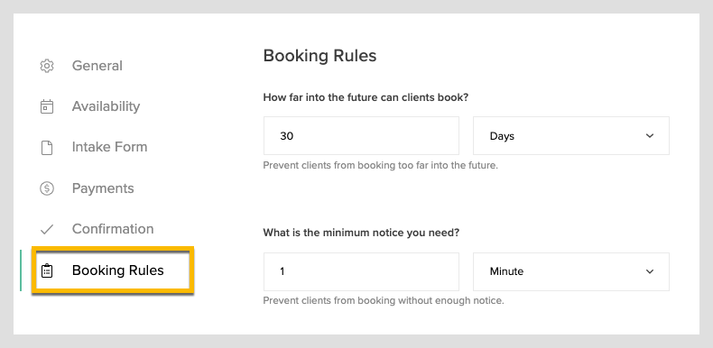The height and width of the screenshot is (348, 713).
Task: Click the General gear icon
Action: pos(47,66)
